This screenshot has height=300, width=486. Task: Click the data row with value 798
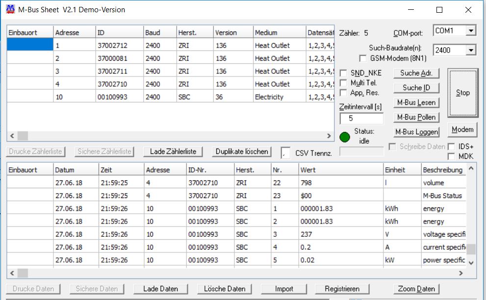click(x=236, y=183)
